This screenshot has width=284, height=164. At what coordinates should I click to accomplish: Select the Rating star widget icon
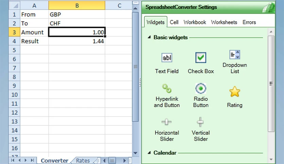point(235,91)
